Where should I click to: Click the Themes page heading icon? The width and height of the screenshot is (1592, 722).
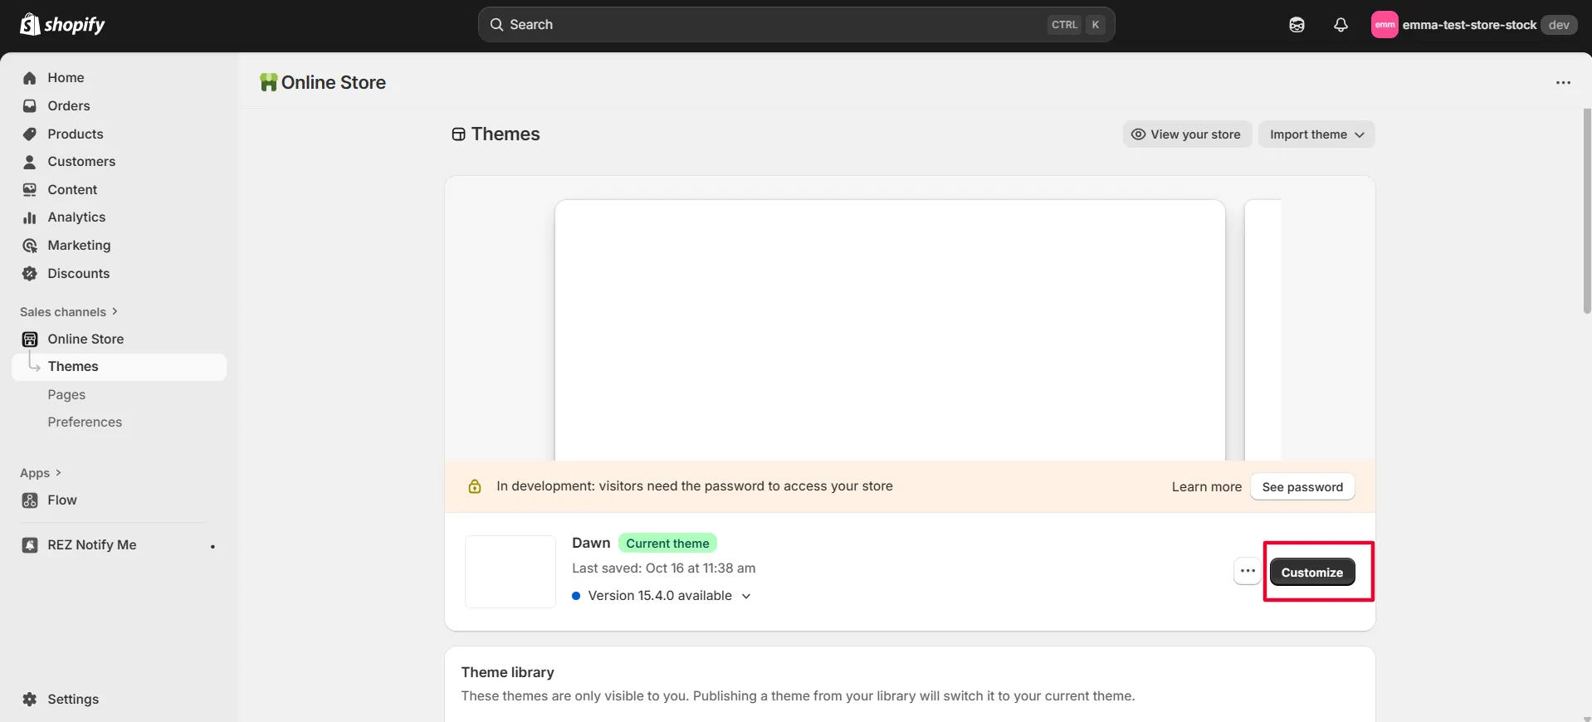click(x=458, y=134)
